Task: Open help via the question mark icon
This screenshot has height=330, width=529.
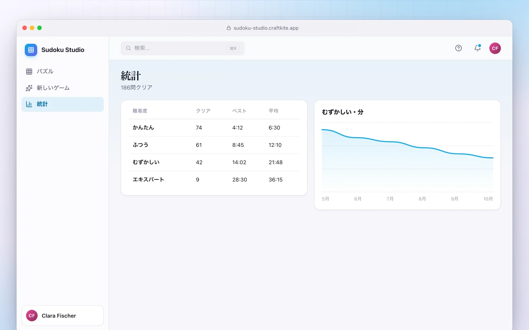Action: coord(458,48)
